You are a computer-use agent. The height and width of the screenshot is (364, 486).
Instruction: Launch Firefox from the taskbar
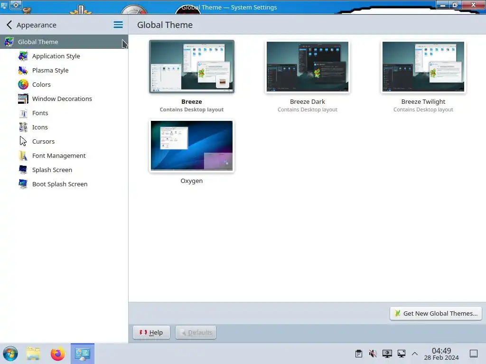(57, 354)
